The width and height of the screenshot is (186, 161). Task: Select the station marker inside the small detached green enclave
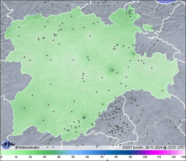pos(152,28)
